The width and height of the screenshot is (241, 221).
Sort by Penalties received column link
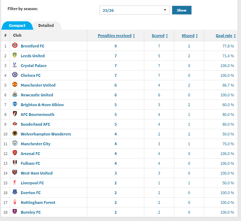pos(115,36)
